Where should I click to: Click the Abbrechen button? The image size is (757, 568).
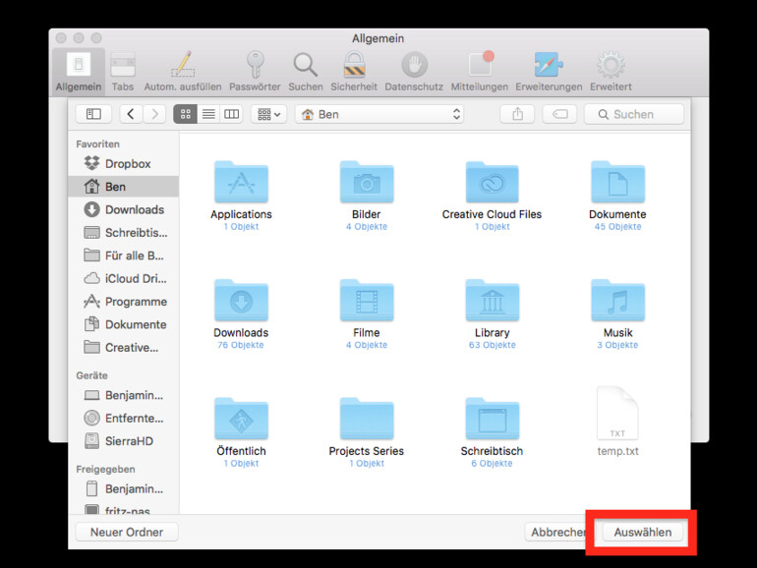coord(556,532)
